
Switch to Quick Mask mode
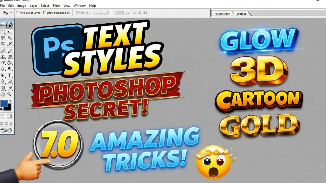[x=9, y=116]
